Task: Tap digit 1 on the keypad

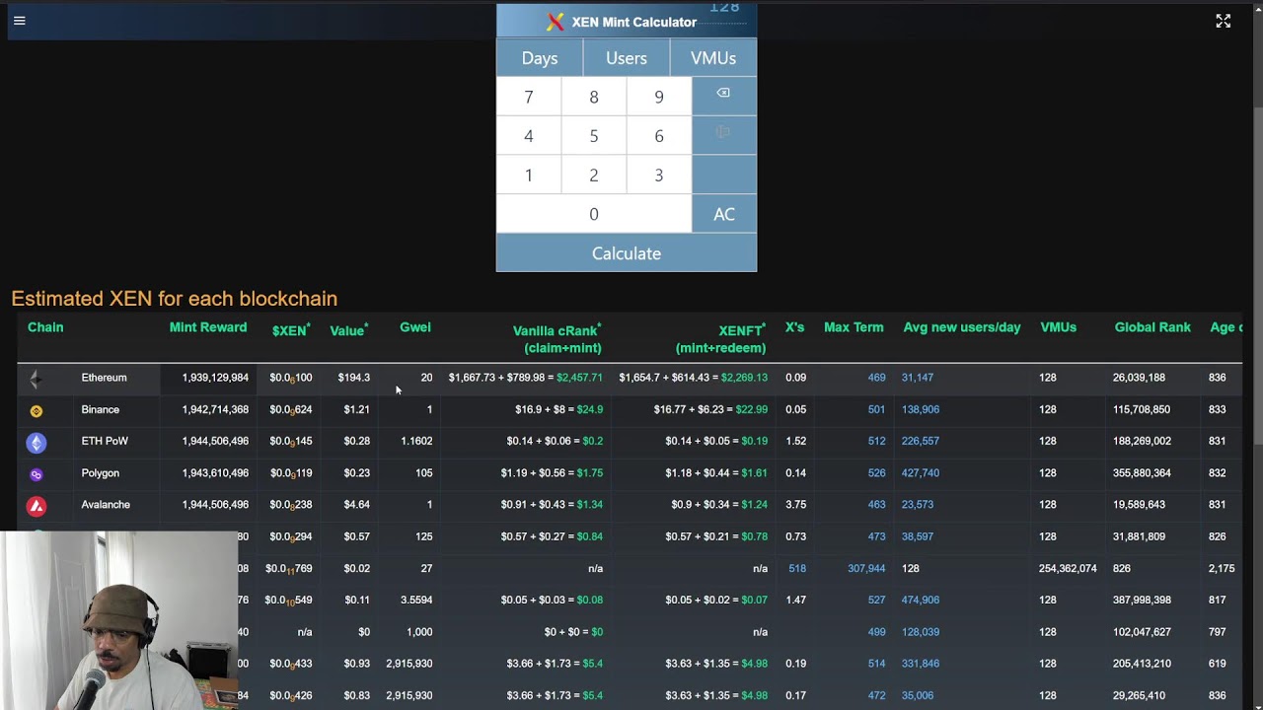Action: 529,176
